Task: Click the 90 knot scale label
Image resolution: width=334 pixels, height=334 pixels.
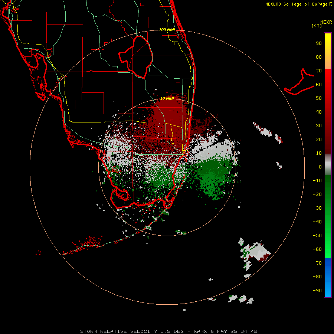Action: click(319, 43)
